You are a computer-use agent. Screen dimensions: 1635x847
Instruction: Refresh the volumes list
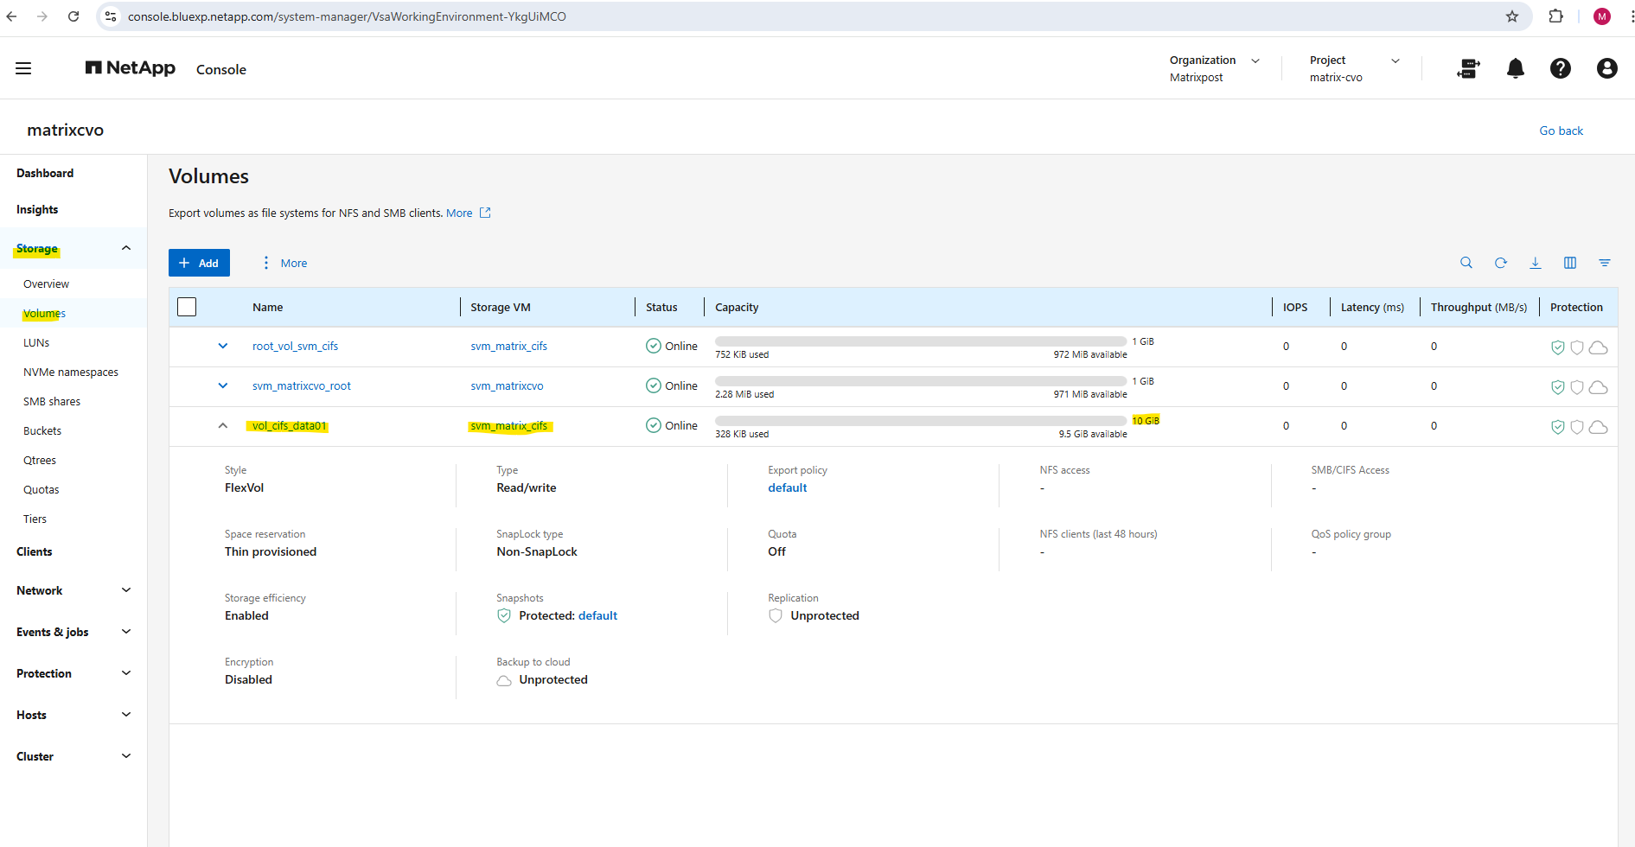click(x=1500, y=263)
